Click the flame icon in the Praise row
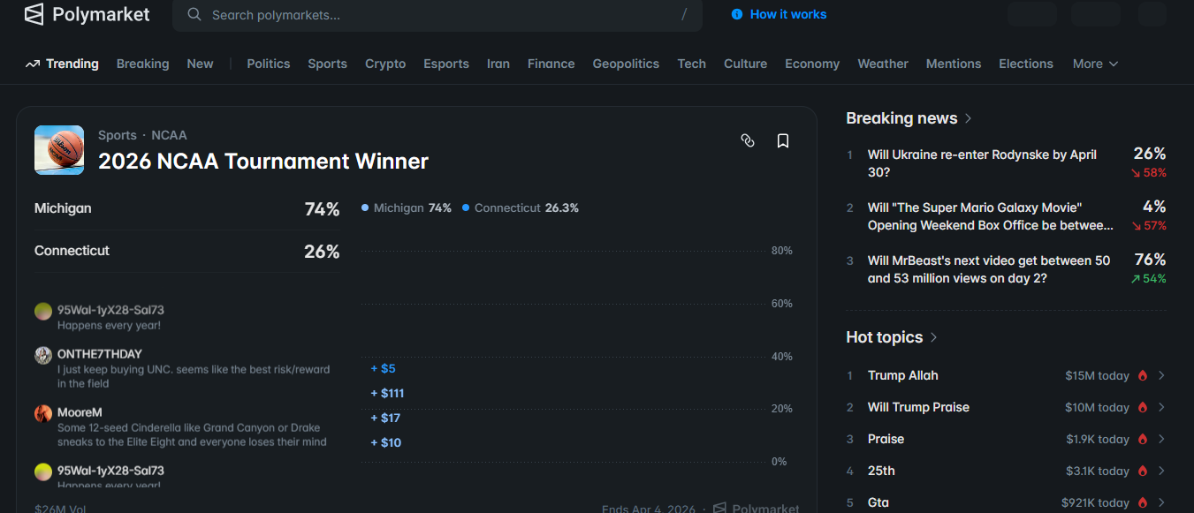 coord(1142,439)
